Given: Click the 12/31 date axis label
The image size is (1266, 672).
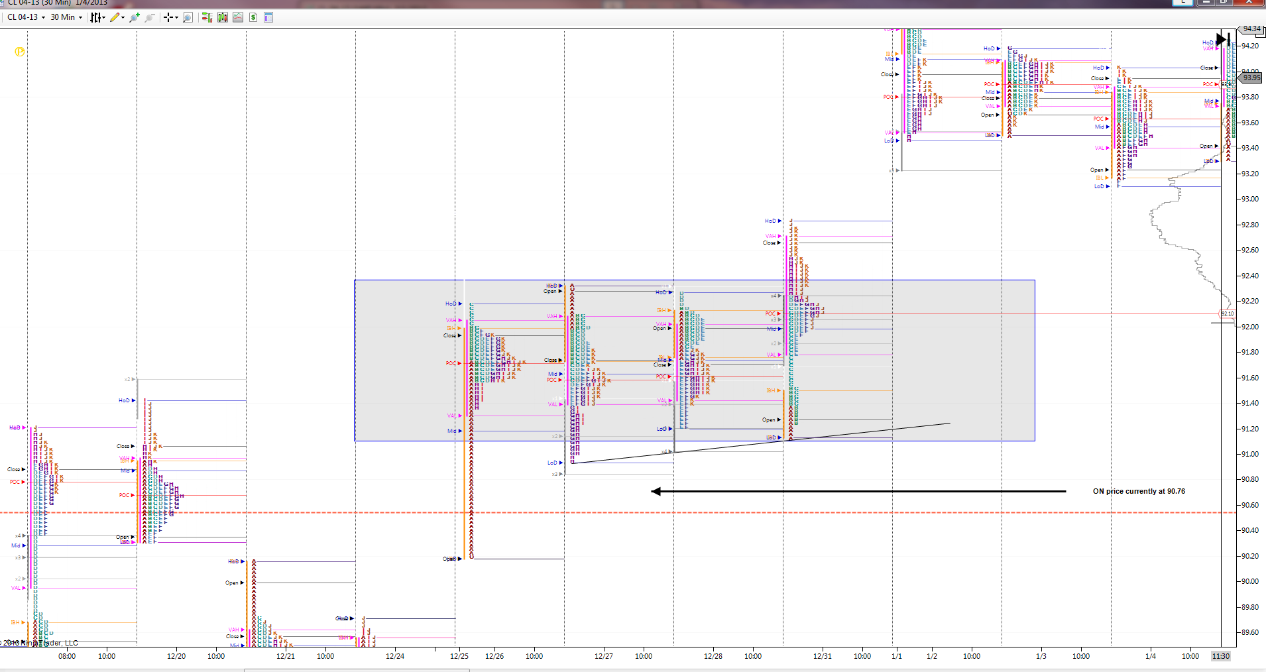Looking at the screenshot, I should coord(823,656).
